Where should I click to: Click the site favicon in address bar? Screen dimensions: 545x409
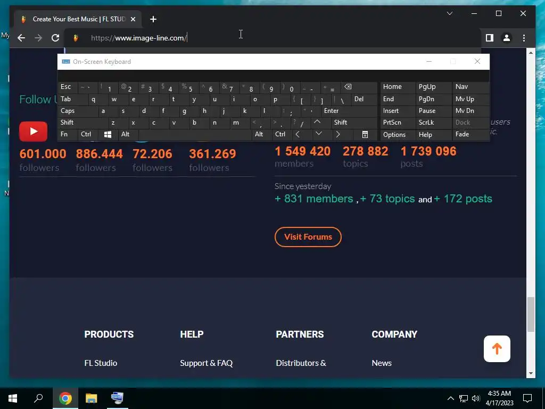click(x=76, y=38)
